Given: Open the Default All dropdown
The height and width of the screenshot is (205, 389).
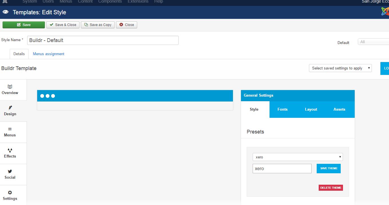Looking at the screenshot, I should pos(373,42).
